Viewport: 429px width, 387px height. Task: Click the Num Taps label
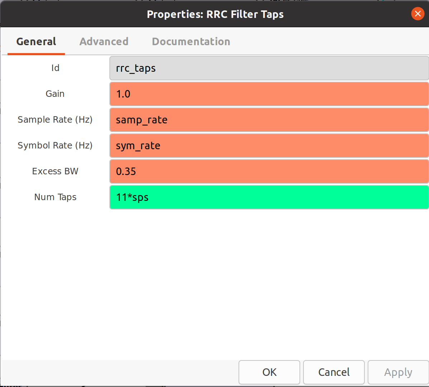(55, 197)
